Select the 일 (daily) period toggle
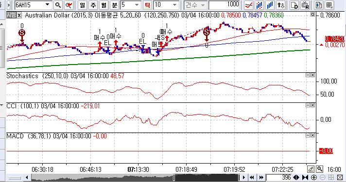Screen dimensions: 346x182 pos(82,5)
